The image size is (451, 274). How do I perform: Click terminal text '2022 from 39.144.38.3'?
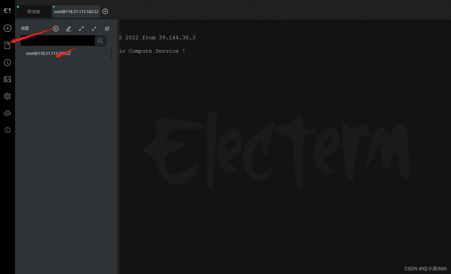pyautogui.click(x=160, y=38)
